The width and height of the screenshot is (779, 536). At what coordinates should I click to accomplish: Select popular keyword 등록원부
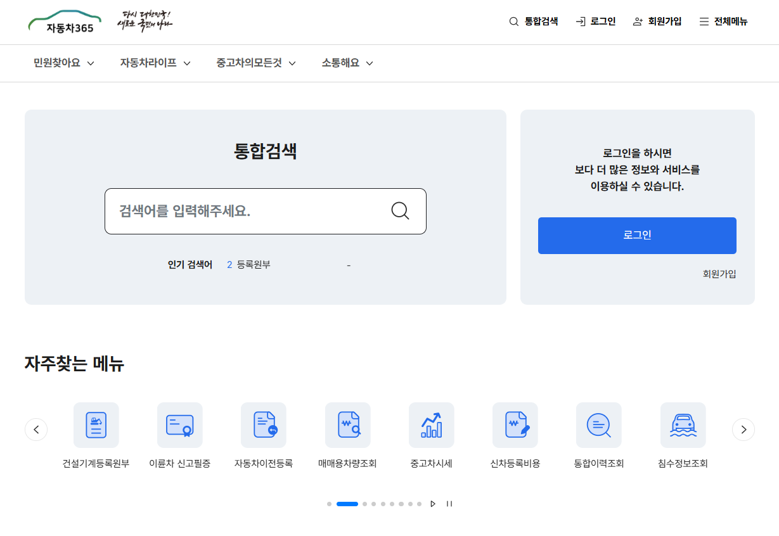pyautogui.click(x=254, y=265)
